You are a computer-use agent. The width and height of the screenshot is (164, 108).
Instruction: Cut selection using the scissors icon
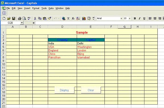[35, 18]
